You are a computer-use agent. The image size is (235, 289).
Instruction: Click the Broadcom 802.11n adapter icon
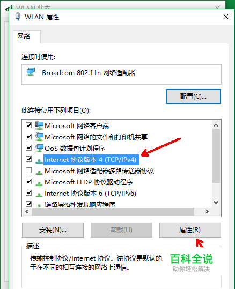click(31, 72)
